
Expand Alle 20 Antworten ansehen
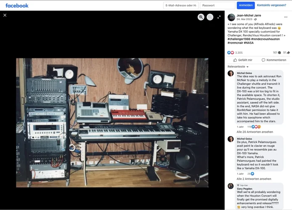pyautogui.click(x=255, y=132)
